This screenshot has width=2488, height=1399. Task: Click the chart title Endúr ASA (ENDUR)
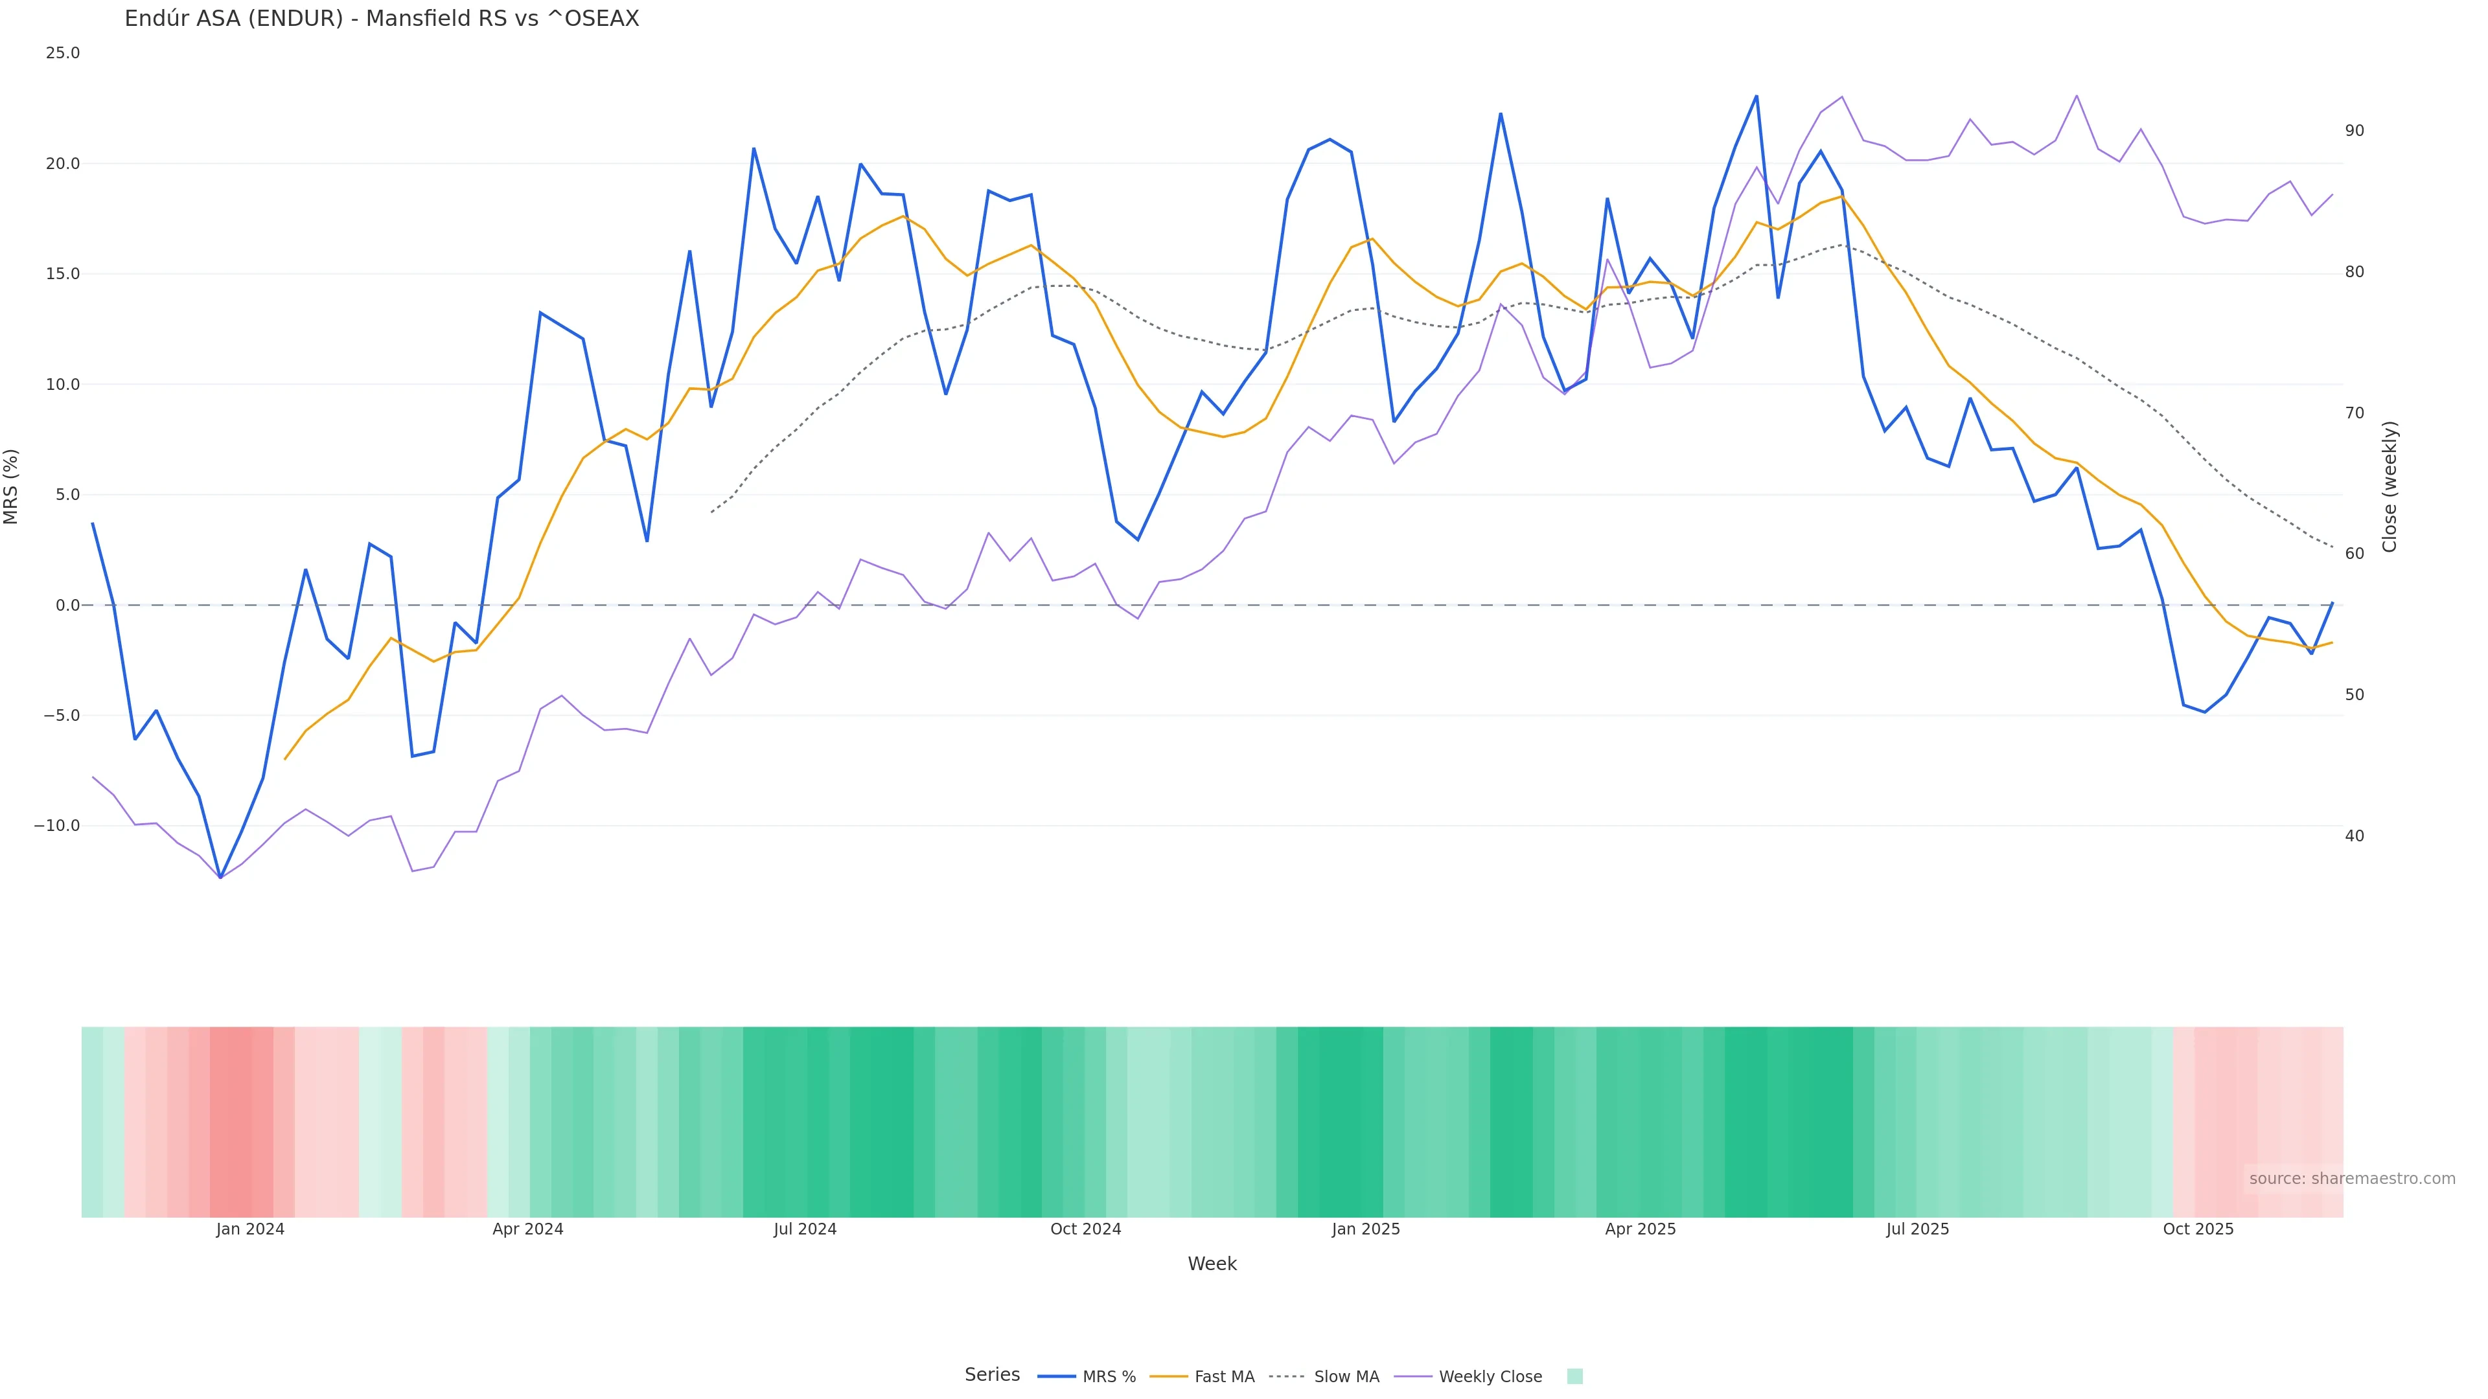click(x=382, y=19)
